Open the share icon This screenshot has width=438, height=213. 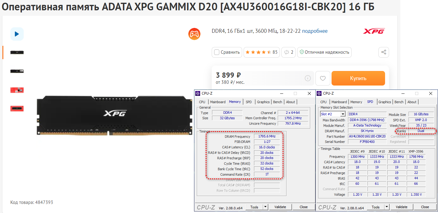tap(384, 52)
